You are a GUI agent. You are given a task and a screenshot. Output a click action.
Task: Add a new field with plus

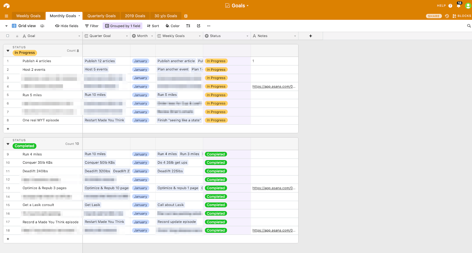coord(311,36)
